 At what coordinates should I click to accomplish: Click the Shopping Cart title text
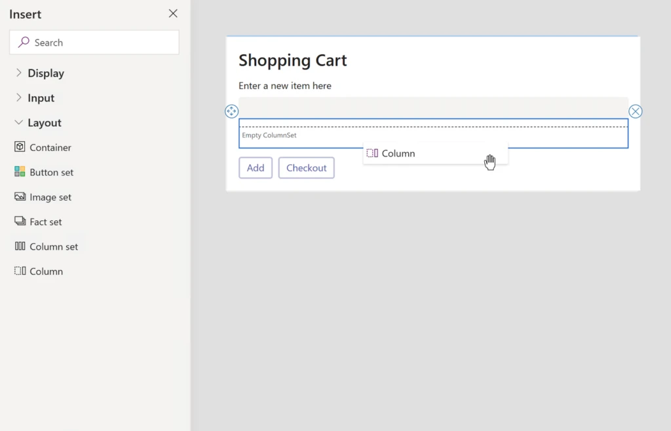[292, 60]
